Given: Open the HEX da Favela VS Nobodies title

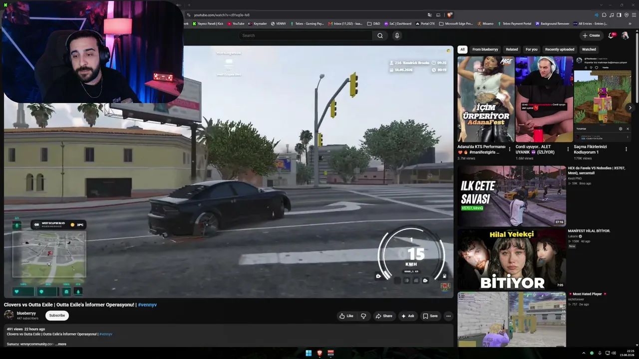Looking at the screenshot, I should point(596,171).
